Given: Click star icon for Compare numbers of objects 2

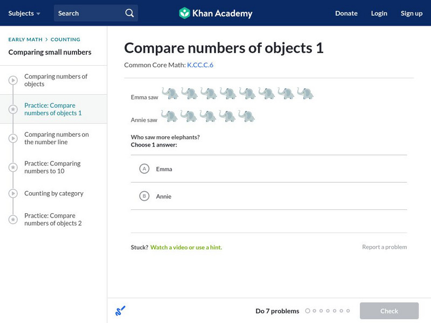Looking at the screenshot, I should (13, 219).
